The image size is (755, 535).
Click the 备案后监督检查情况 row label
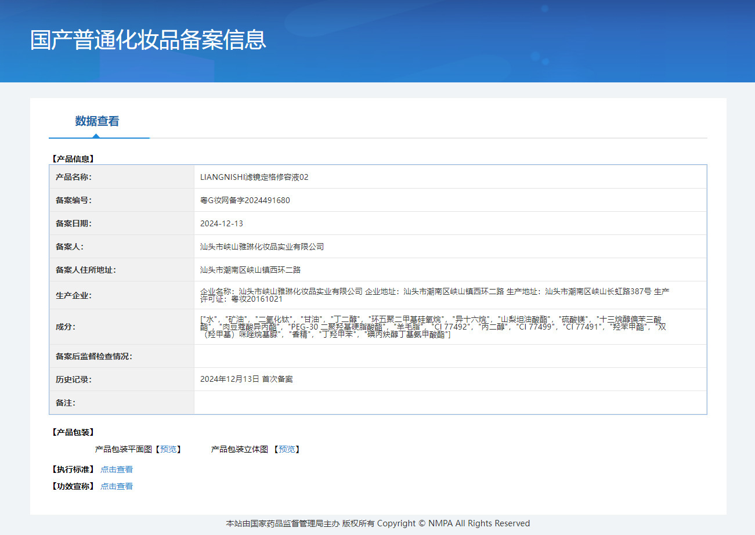click(94, 356)
